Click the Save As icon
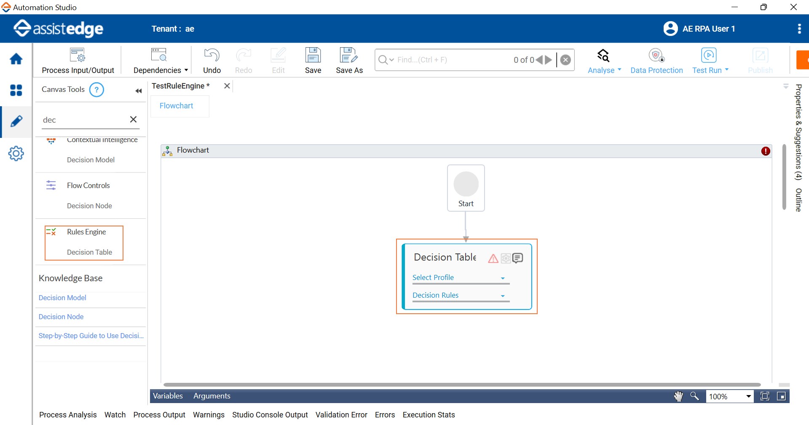The height and width of the screenshot is (425, 809). [x=349, y=55]
